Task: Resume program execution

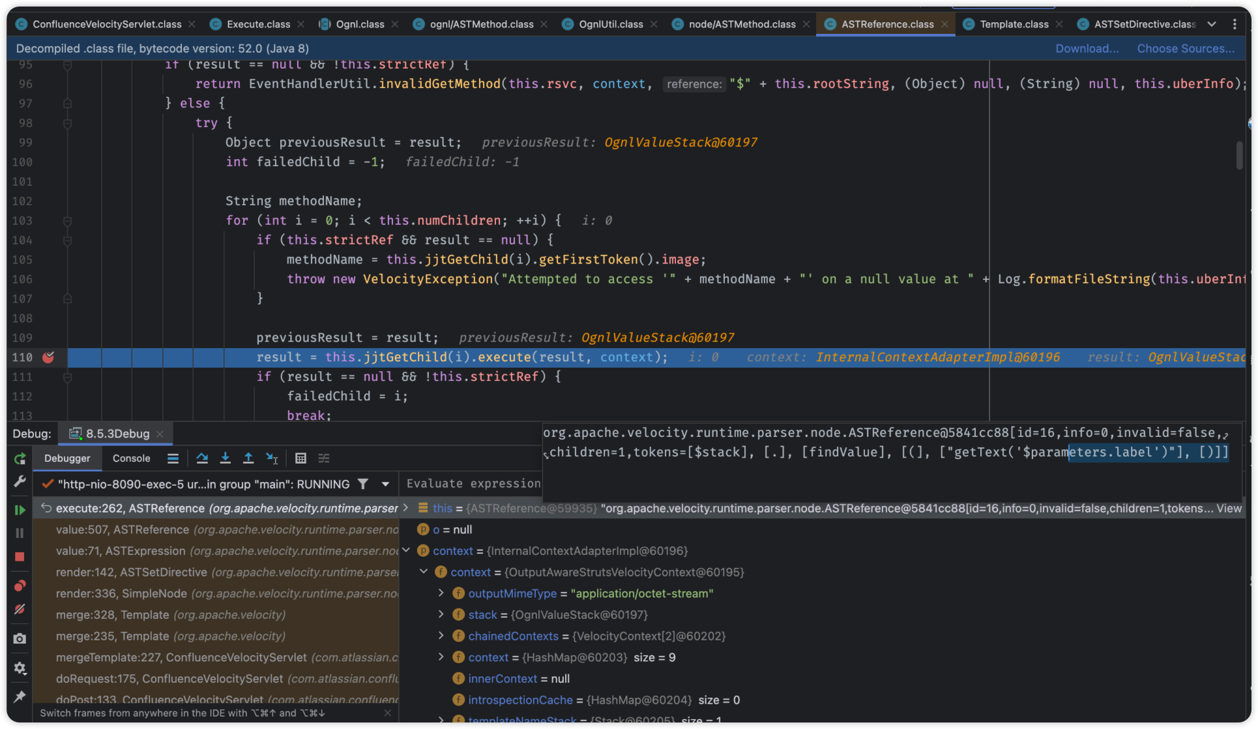Action: tap(20, 510)
